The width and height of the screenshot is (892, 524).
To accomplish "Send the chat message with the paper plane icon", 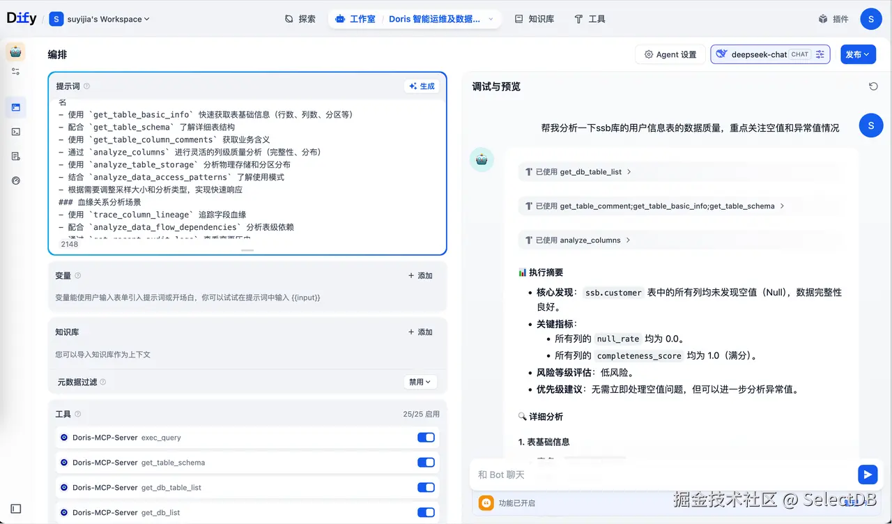I will pos(867,474).
